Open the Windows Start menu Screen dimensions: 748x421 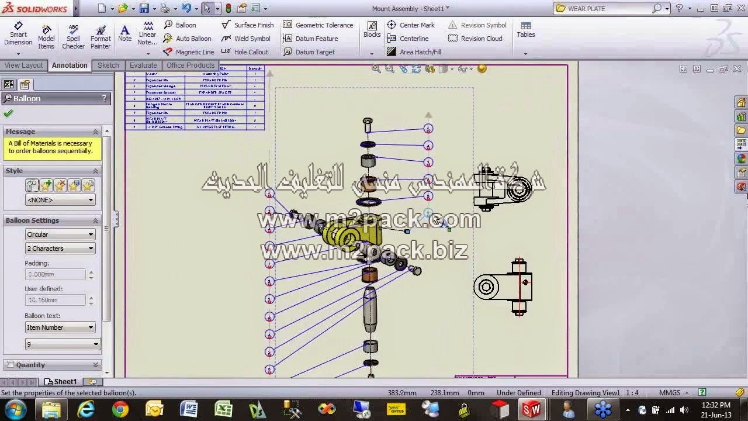click(x=14, y=409)
